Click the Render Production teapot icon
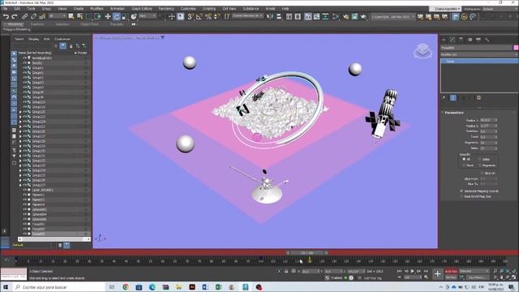 coord(363,16)
